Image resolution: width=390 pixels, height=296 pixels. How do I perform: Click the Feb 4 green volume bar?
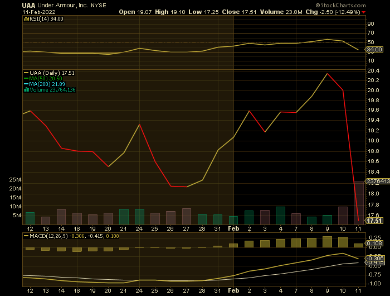281,216
